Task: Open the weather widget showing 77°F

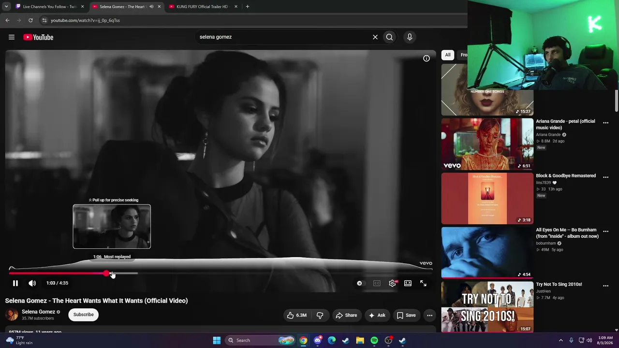Action: (20, 340)
